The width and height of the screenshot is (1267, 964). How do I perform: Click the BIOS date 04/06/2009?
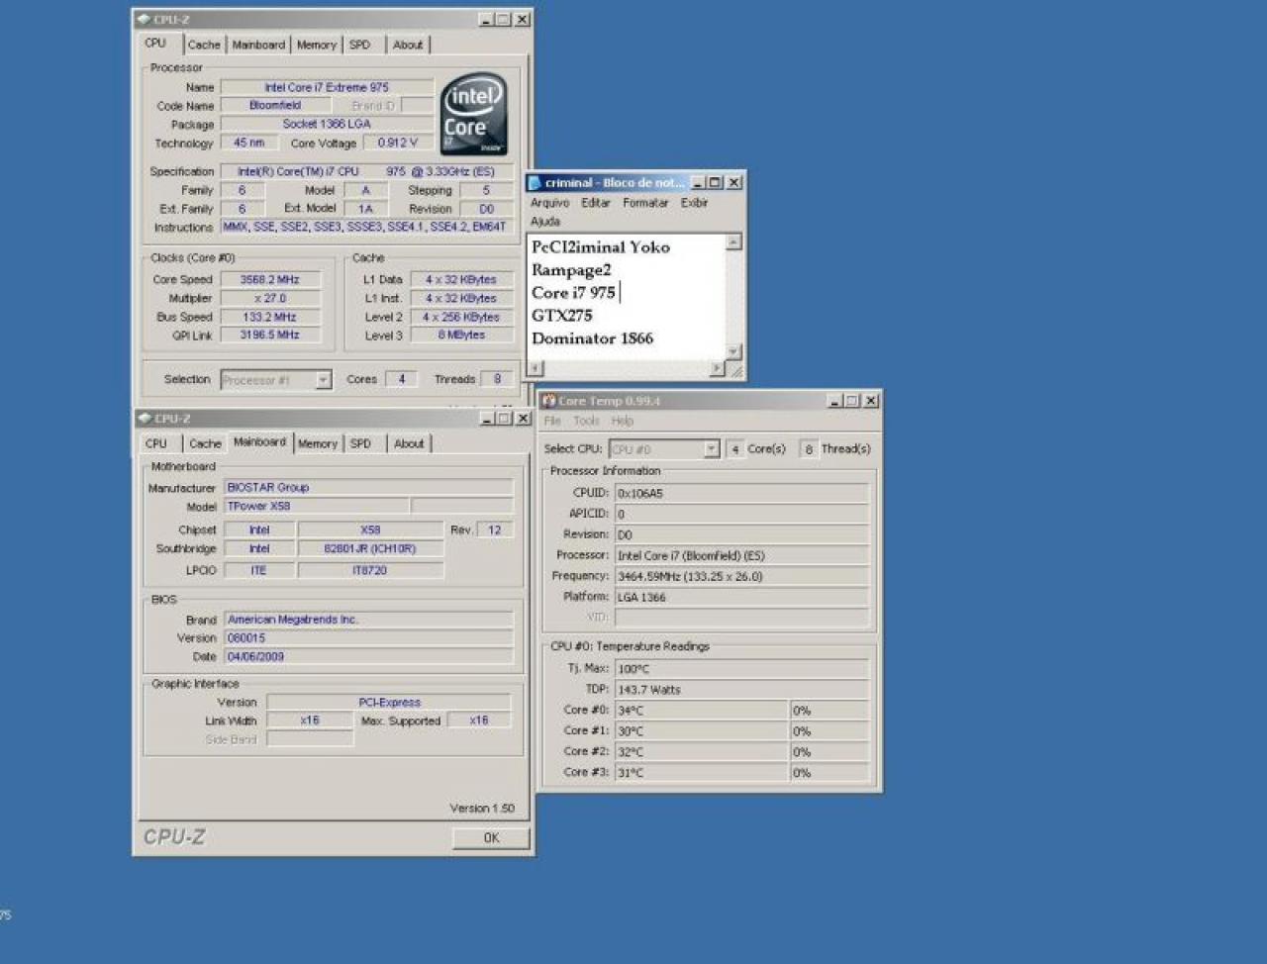coord(368,656)
